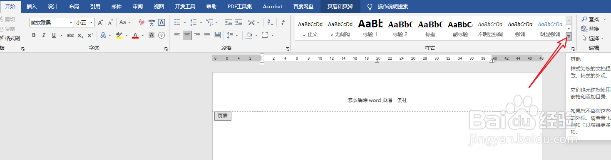The height and width of the screenshot is (160, 611).
Task: Toggle superscript formatting
Action: pos(90,35)
